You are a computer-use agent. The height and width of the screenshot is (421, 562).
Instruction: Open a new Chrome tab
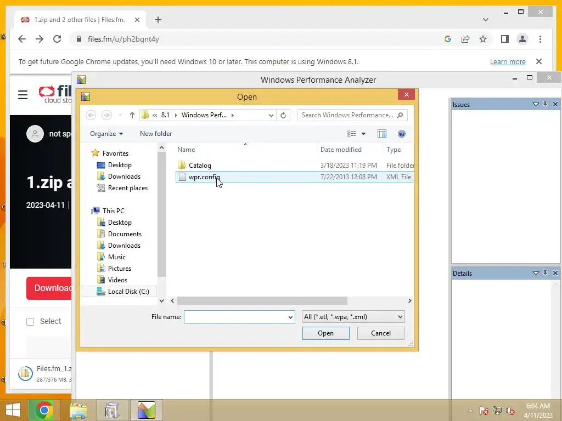pos(158,20)
